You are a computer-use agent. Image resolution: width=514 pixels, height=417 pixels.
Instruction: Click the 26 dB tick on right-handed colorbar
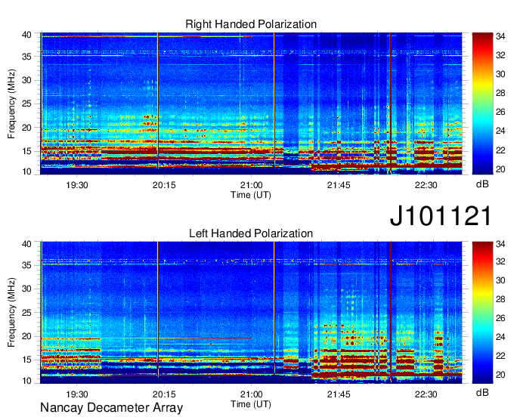(500, 113)
